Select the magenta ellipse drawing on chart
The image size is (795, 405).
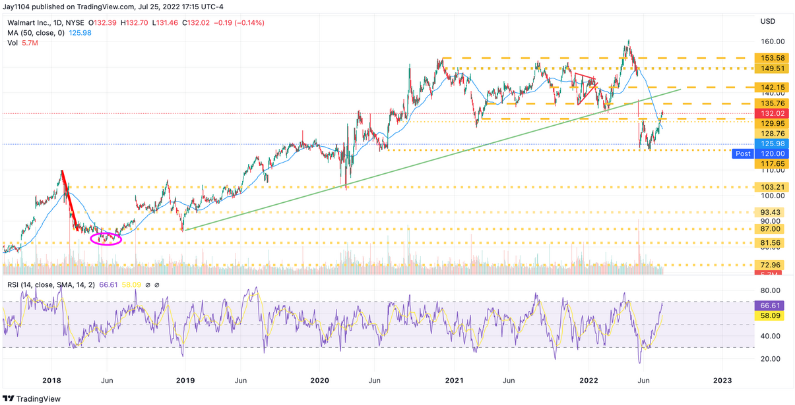[x=106, y=238]
